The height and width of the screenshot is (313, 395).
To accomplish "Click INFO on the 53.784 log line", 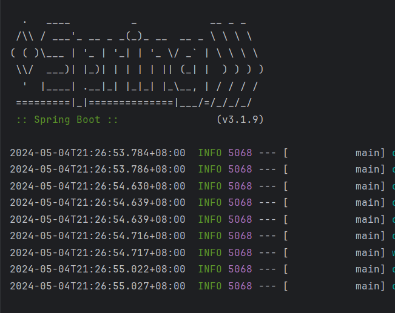I will 210,153.
